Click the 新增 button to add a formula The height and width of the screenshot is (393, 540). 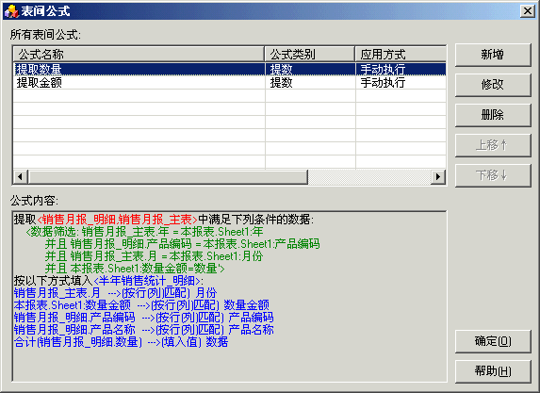click(x=493, y=55)
